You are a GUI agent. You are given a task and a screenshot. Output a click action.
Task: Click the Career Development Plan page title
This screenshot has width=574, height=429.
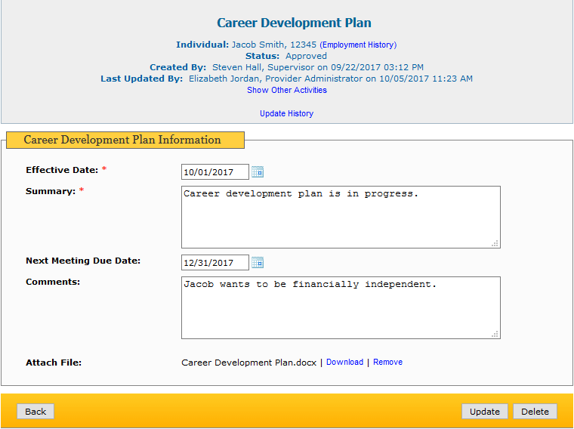(x=294, y=23)
